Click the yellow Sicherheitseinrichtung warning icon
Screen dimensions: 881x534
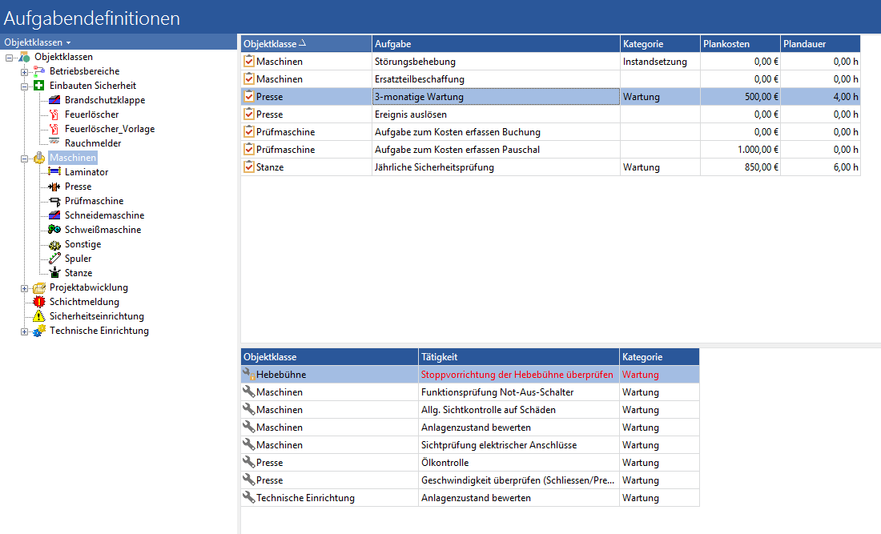click(x=38, y=316)
